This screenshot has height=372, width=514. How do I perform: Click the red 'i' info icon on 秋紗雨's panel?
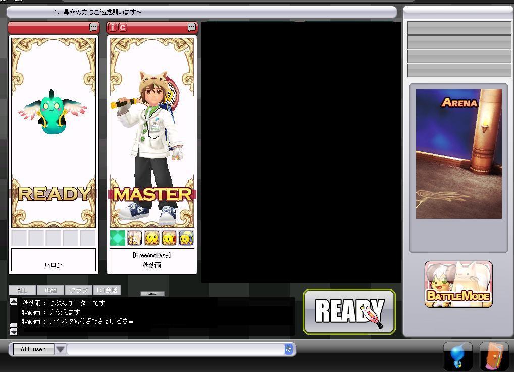(x=113, y=27)
